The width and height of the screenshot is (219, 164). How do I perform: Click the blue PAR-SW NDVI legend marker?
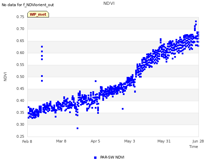pyautogui.click(x=95, y=158)
